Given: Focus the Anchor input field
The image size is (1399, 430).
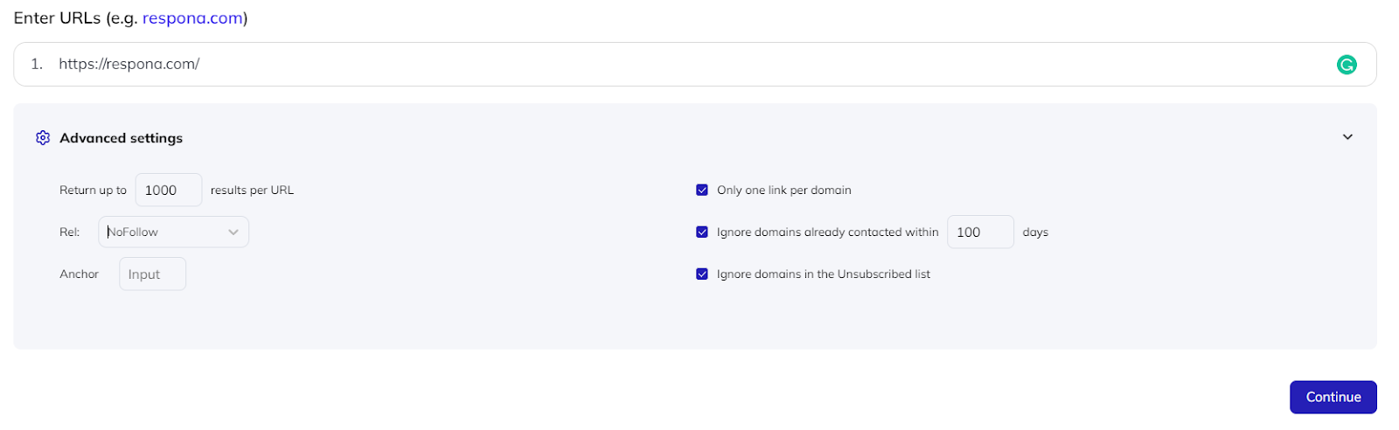Looking at the screenshot, I should 152,274.
